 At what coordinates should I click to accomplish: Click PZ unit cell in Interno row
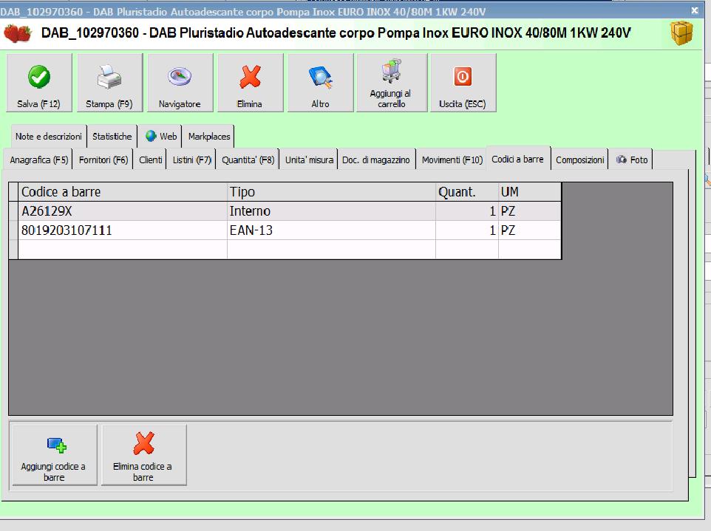click(x=530, y=211)
